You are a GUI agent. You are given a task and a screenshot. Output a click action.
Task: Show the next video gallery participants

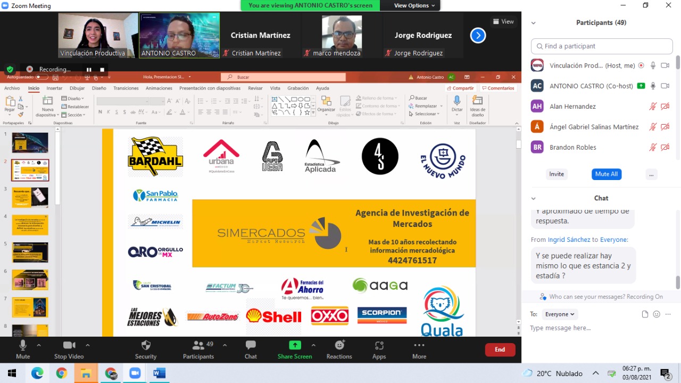point(478,36)
